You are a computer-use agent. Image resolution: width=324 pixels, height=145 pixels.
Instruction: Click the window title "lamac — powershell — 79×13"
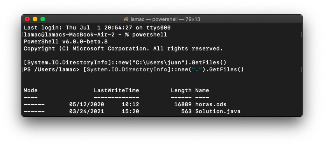click(165, 19)
